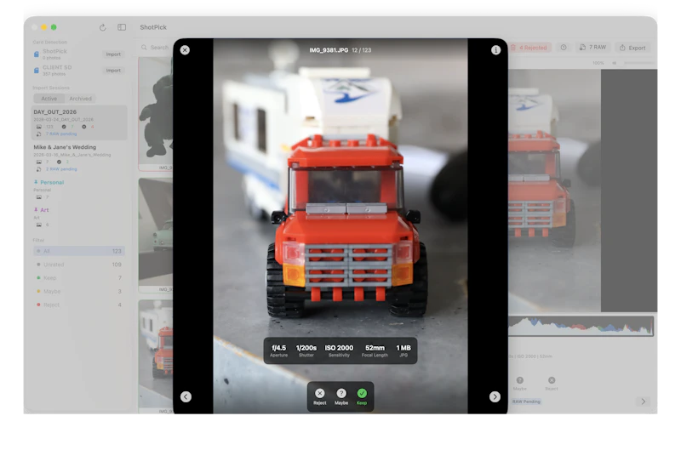Click the 4 Rejected trash button
The image size is (681, 450).
[x=529, y=48]
